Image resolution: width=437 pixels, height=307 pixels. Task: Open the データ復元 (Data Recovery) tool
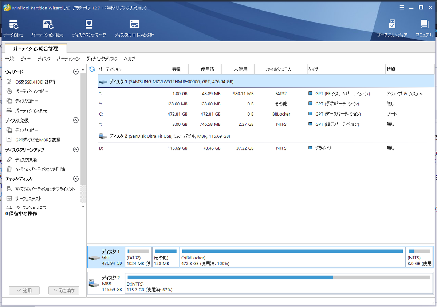pos(13,29)
